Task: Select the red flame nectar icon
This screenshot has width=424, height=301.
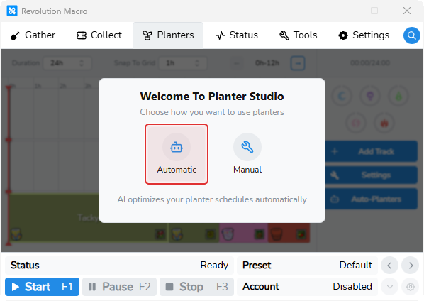Action: tap(384, 123)
